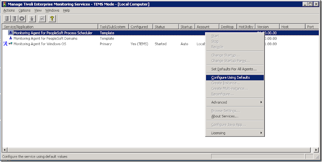
Task: Open the Windows menu
Action: pos(52,10)
